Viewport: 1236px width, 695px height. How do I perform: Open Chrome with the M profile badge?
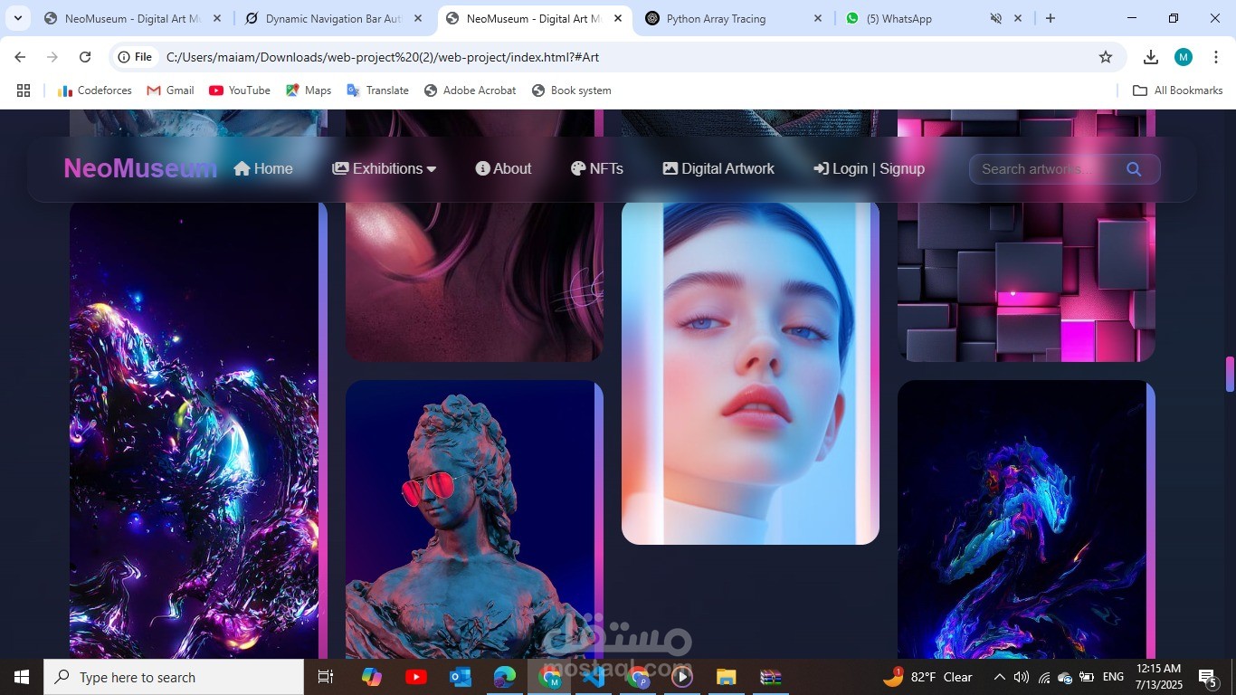(549, 677)
